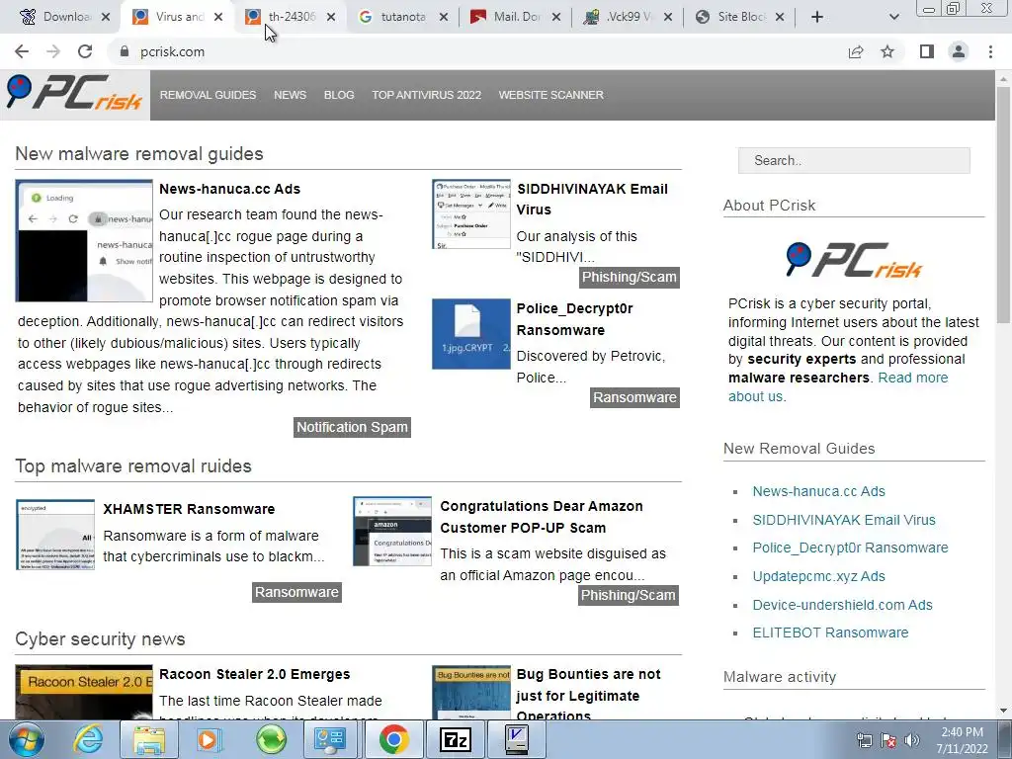Expand the tab search chevron
This screenshot has height=759, width=1012.
pyautogui.click(x=893, y=17)
